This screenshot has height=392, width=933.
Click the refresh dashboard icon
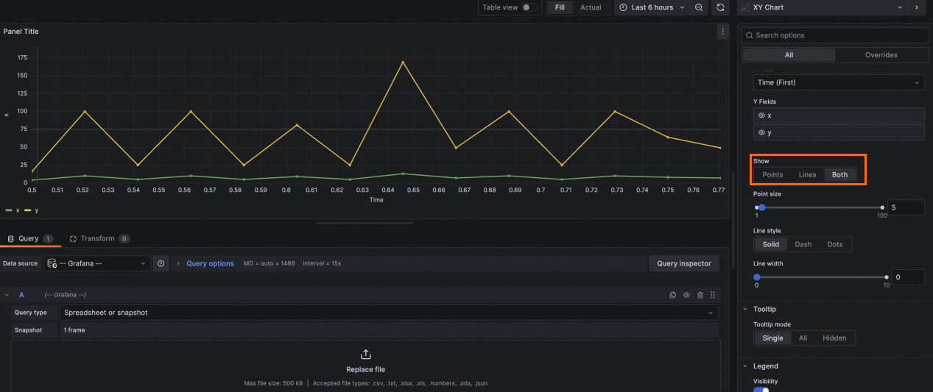[720, 7]
